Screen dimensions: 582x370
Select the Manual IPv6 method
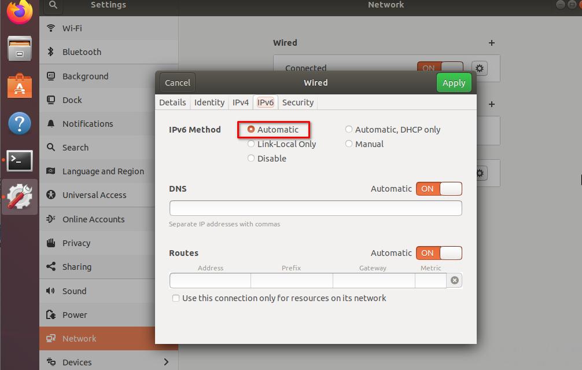coord(349,144)
